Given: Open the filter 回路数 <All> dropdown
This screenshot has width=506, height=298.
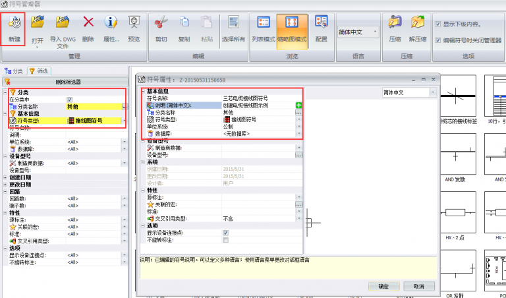Looking at the screenshot, I should (x=125, y=198).
